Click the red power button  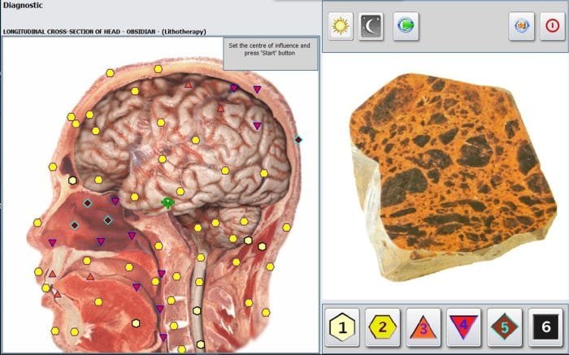(x=552, y=26)
